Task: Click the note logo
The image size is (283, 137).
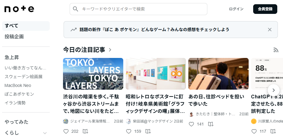Action: tap(19, 9)
